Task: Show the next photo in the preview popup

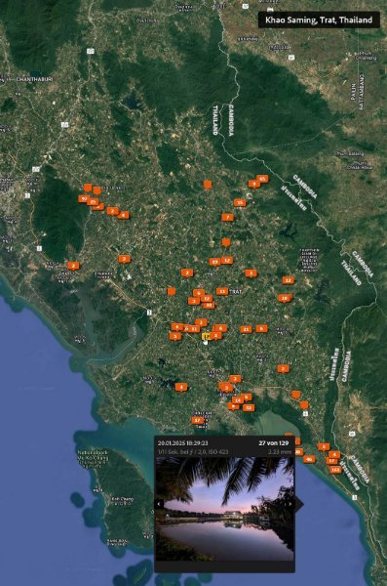Action: (290, 504)
